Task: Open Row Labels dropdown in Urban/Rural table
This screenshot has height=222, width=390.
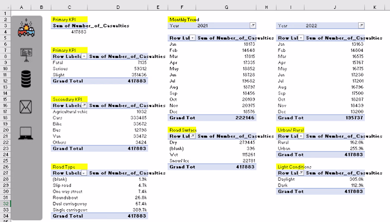Action: click(x=301, y=136)
